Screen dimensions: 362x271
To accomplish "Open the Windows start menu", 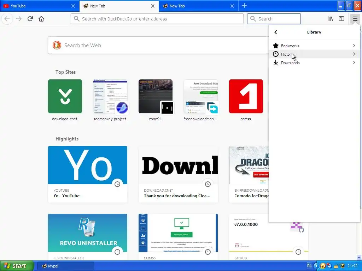I will [x=17, y=266].
